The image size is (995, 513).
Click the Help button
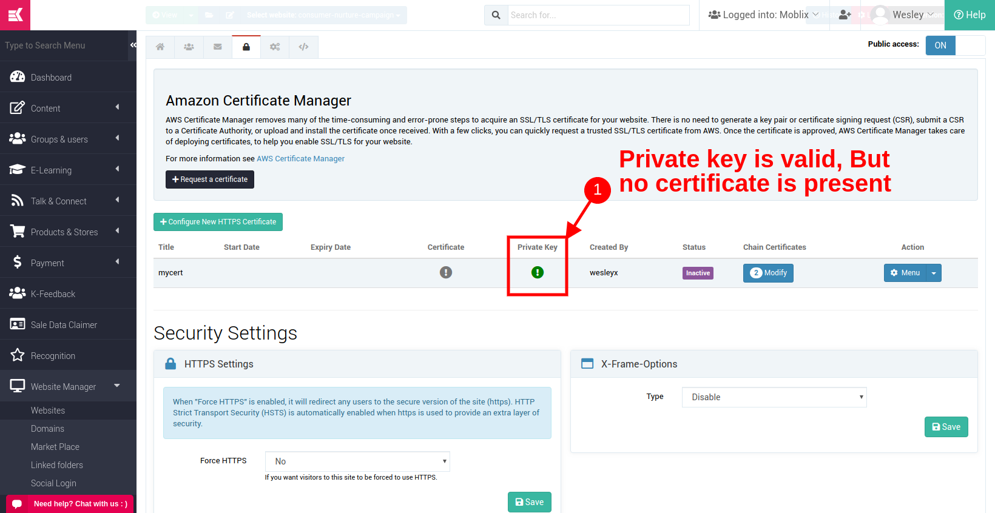pyautogui.click(x=970, y=15)
